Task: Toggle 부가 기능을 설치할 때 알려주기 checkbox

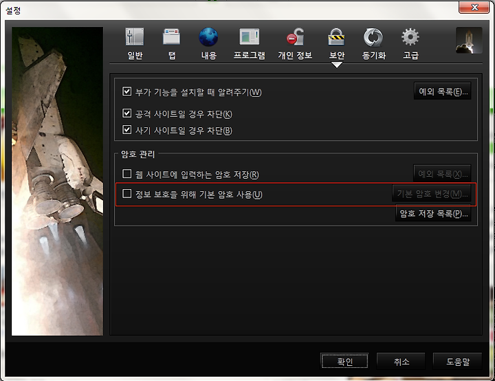Action: coord(127,91)
